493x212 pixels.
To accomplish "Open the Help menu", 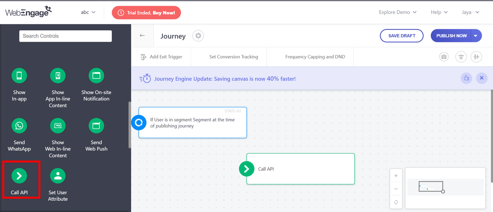I will (x=439, y=12).
